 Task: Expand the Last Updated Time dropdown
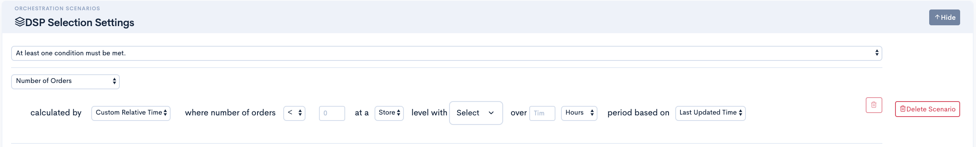(711, 113)
